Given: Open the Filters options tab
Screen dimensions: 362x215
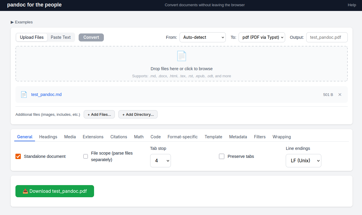Looking at the screenshot, I should [x=260, y=137].
